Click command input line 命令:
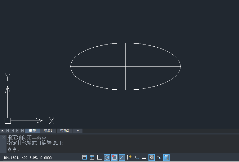 pyautogui.click(x=123, y=150)
